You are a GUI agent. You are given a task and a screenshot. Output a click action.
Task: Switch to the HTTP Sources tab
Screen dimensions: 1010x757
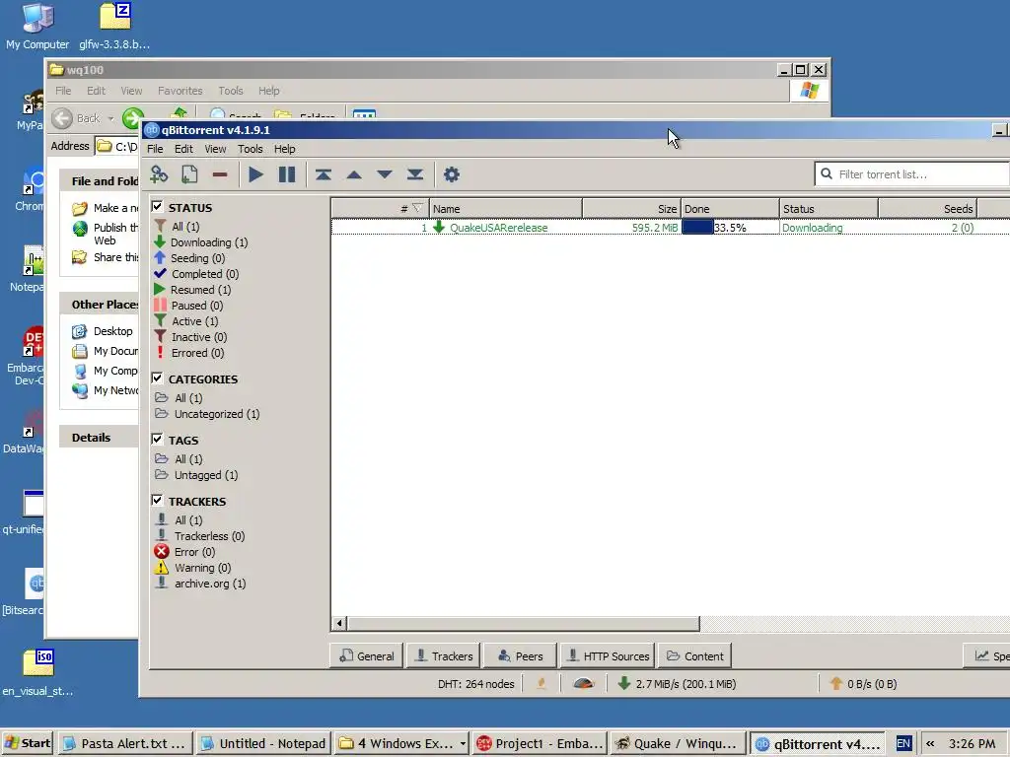point(608,655)
